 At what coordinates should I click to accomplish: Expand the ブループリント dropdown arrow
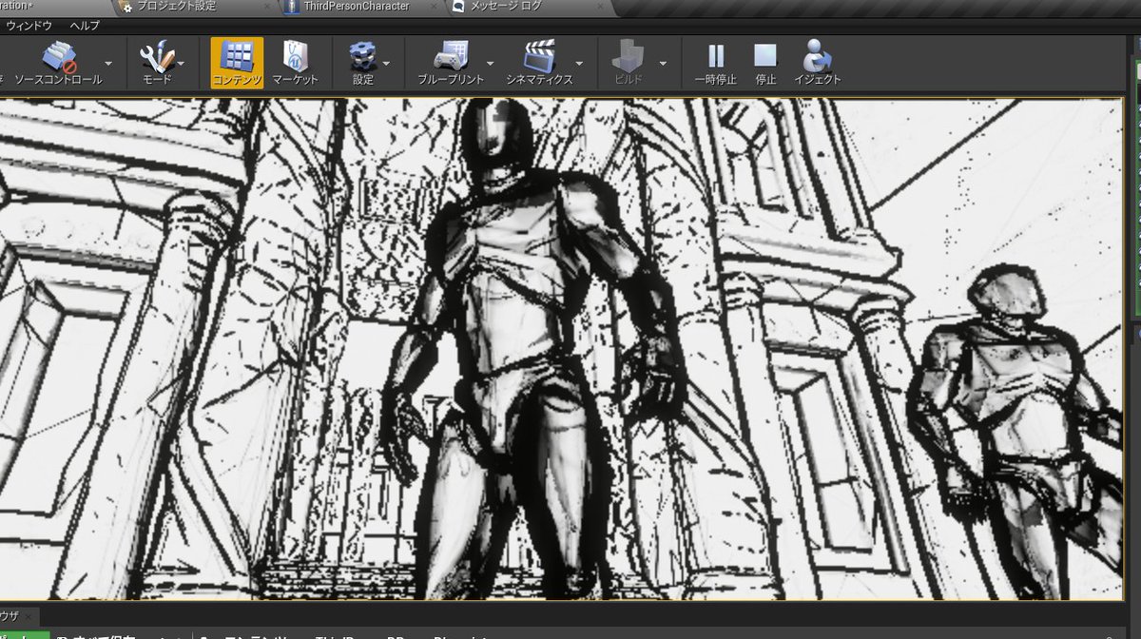pos(493,64)
